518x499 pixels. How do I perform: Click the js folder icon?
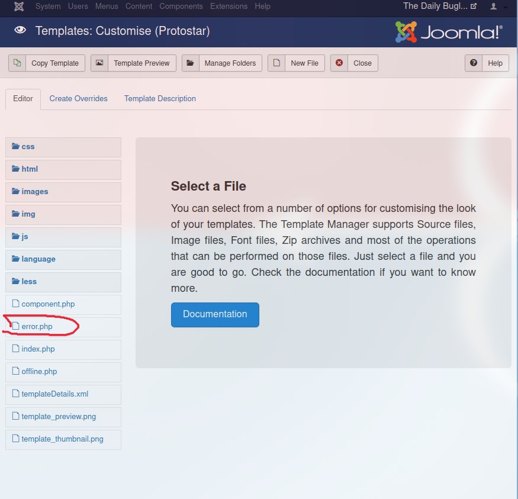pyautogui.click(x=15, y=236)
